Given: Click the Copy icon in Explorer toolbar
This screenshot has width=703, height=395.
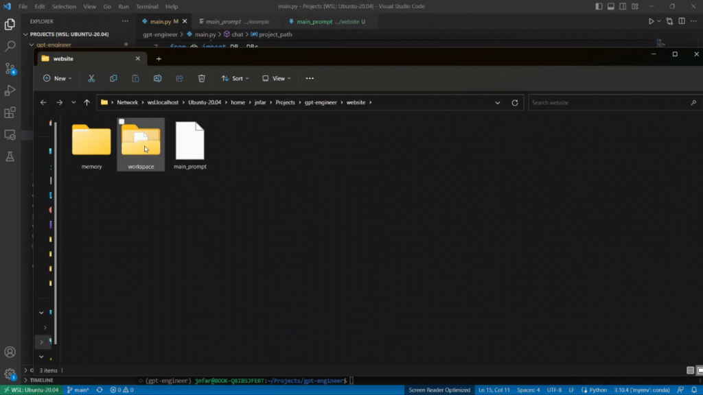Looking at the screenshot, I should [113, 78].
